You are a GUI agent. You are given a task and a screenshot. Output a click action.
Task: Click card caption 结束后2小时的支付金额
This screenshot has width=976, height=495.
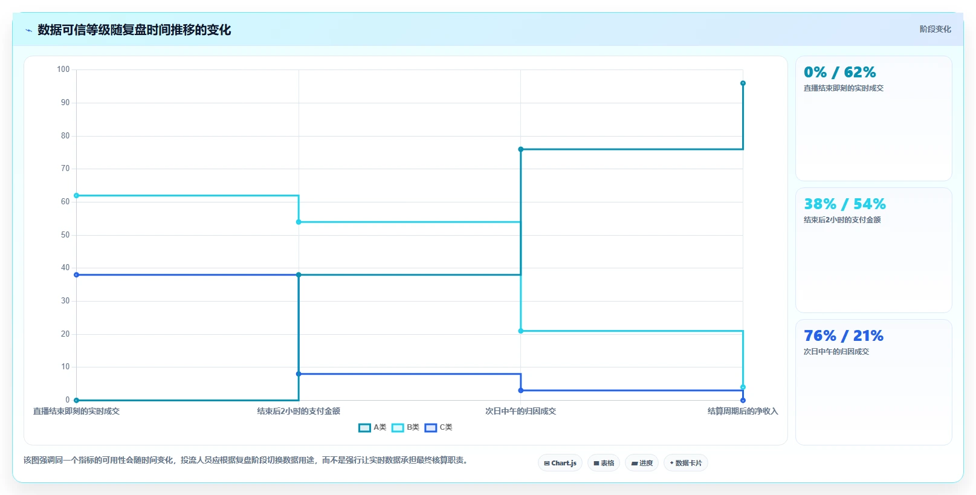point(842,220)
